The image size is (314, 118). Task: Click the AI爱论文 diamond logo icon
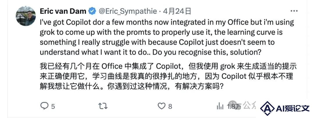pos(267,108)
